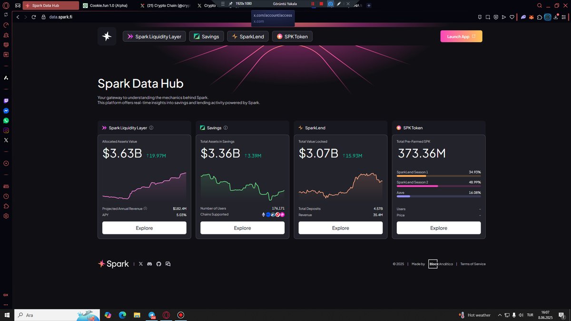Image resolution: width=571 pixels, height=321 pixels.
Task: Open Spark X (Twitter) footer icon
Action: click(x=140, y=264)
